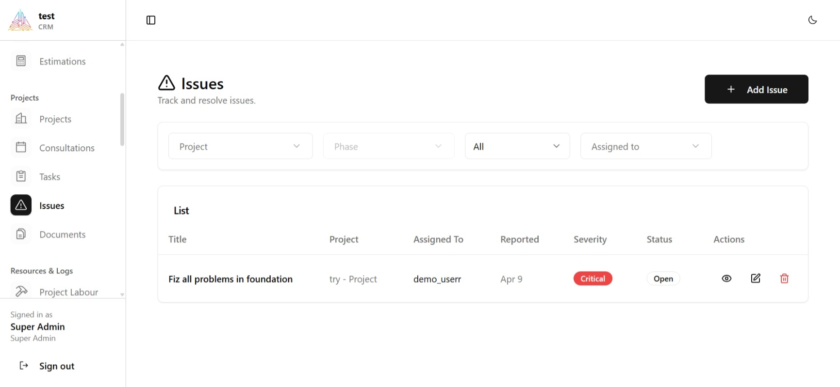Click the 'List' card heading

(181, 211)
